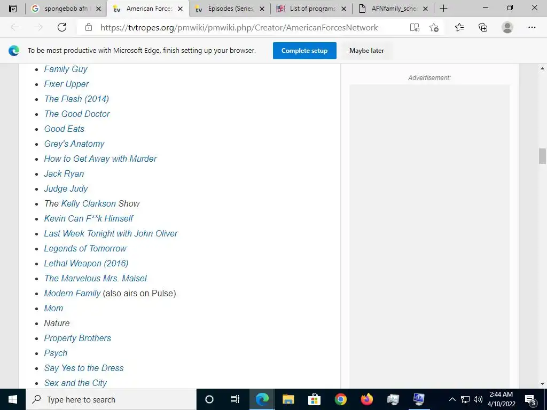
Task: Open the Read aloud / immersive reader icon
Action: [x=415, y=27]
